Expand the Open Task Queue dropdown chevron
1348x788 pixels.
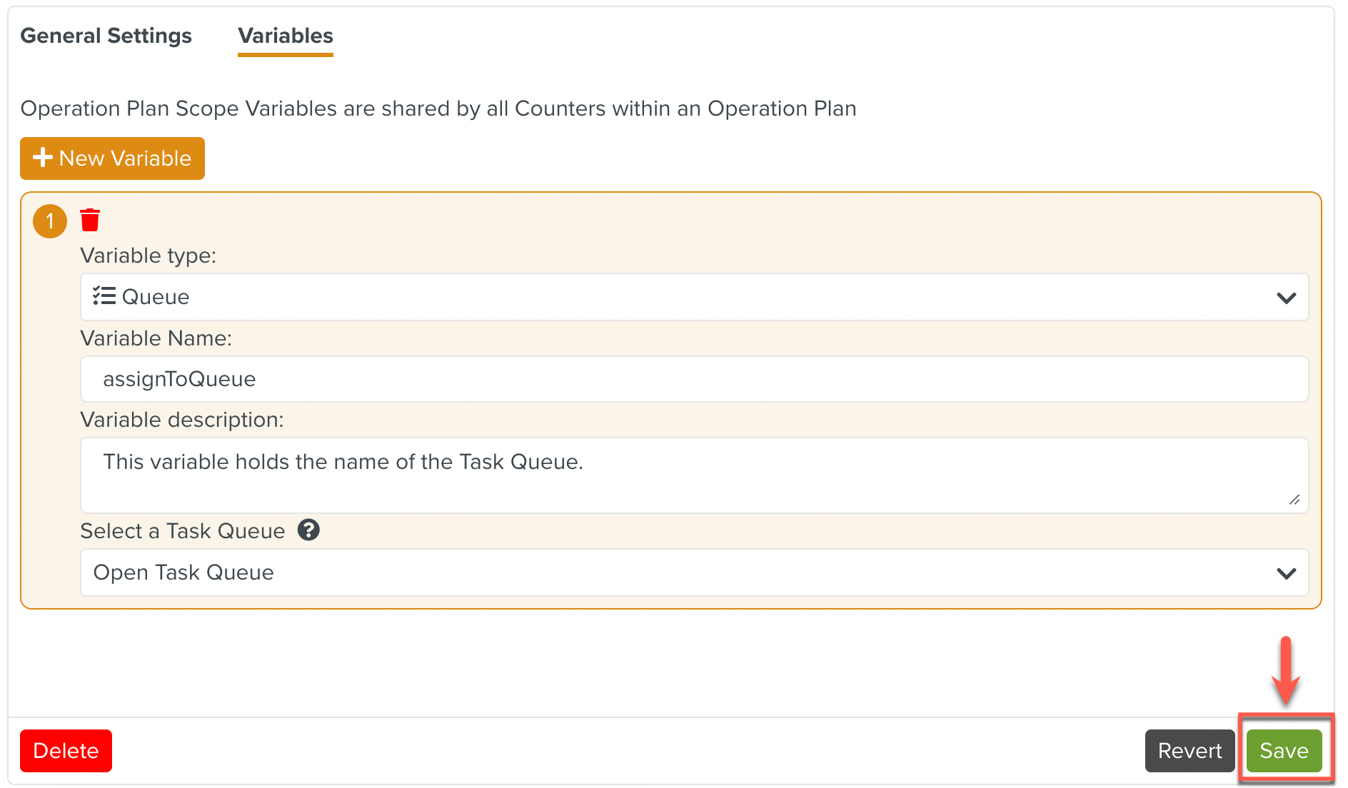[x=1286, y=573]
